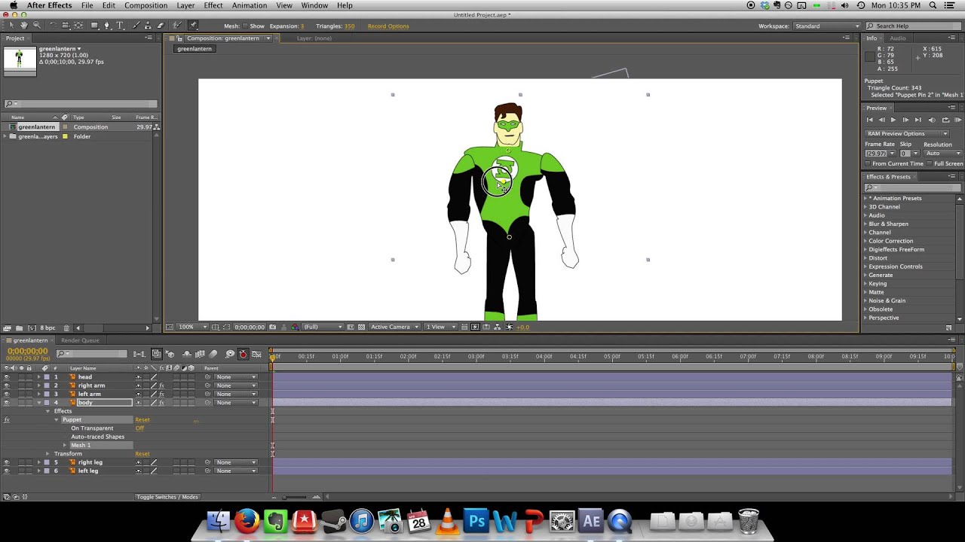Image resolution: width=965 pixels, height=542 pixels.
Task: Expand the Mesh 1 property
Action: click(65, 445)
